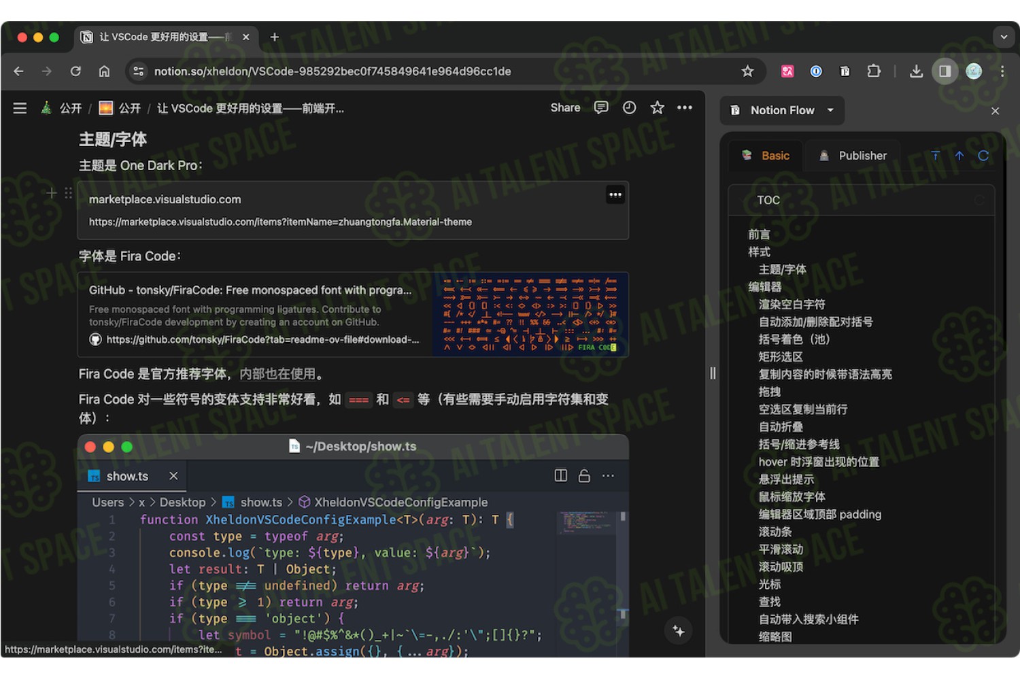The width and height of the screenshot is (1020, 680).
Task: Jump to 矩形选区 in TOC
Action: coord(781,357)
